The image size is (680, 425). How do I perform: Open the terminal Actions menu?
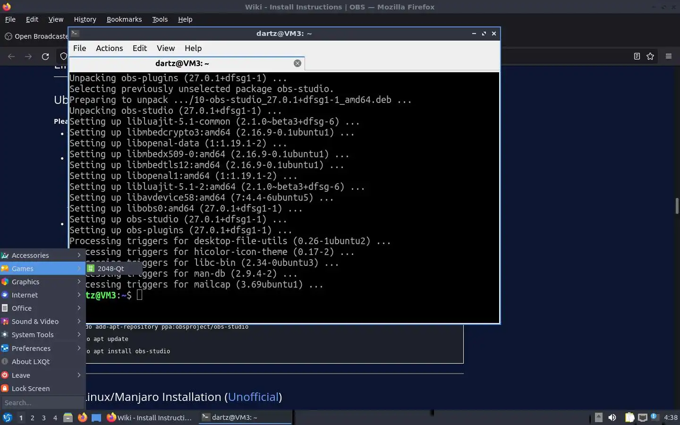point(109,48)
